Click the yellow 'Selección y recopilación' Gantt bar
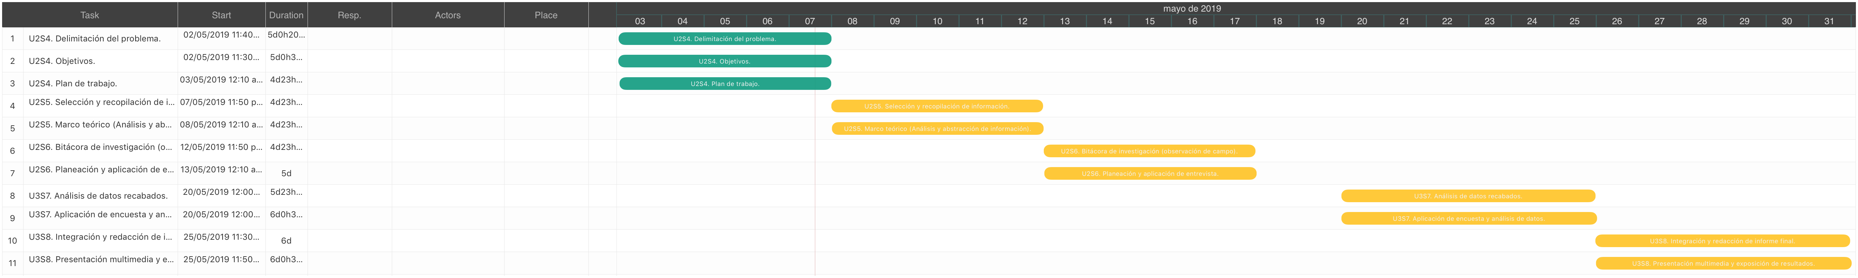This screenshot has width=1858, height=278. pos(937,106)
